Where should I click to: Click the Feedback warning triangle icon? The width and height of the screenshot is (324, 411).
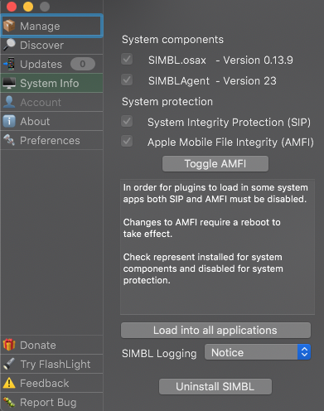[x=9, y=383]
